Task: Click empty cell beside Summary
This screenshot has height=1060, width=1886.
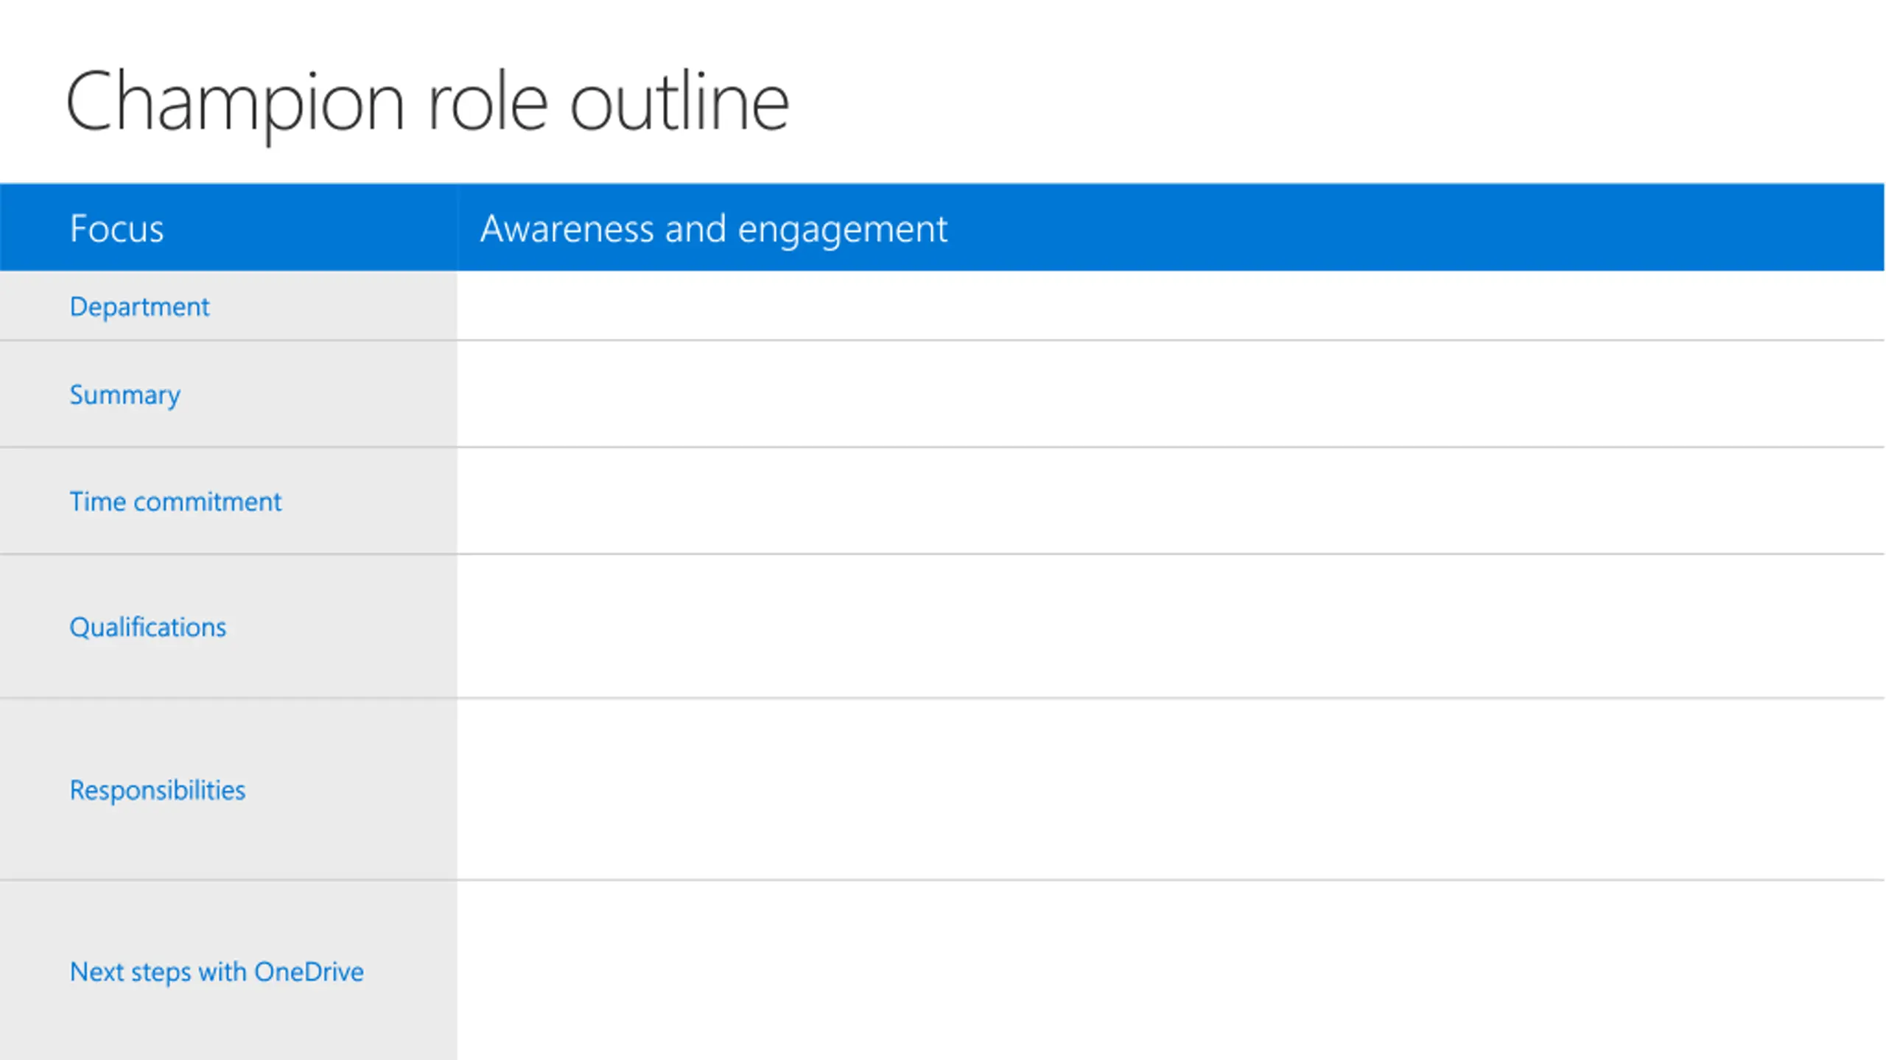Action: [x=1171, y=394]
